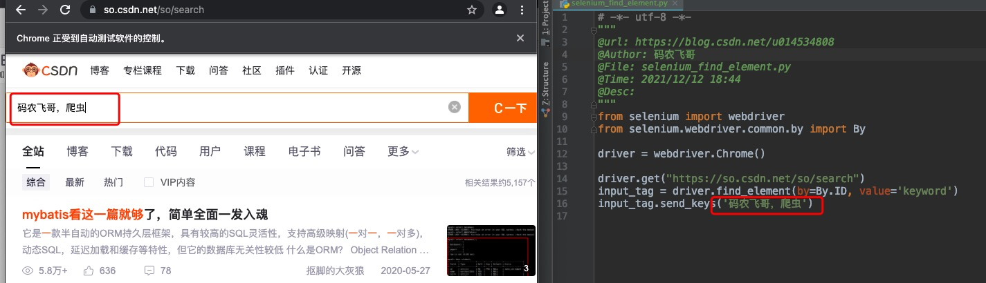The width and height of the screenshot is (986, 283).
Task: Open the Z: Structure side panel
Action: tap(545, 83)
